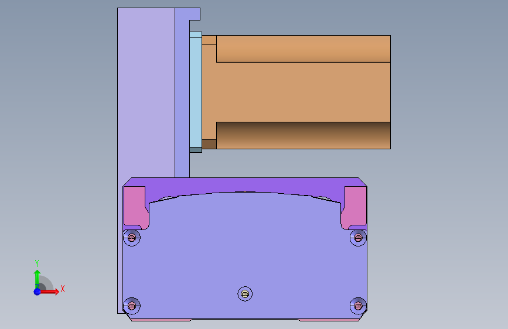Select the top-left pink screw head
The image size is (508, 329).
131,238
